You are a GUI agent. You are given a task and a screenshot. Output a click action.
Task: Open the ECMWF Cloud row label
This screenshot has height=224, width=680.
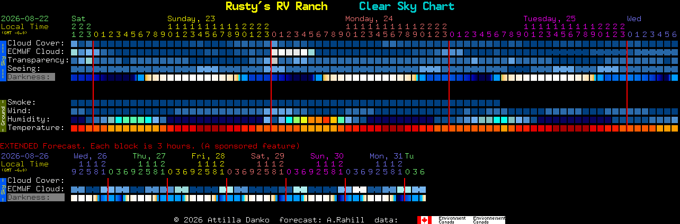point(35,52)
